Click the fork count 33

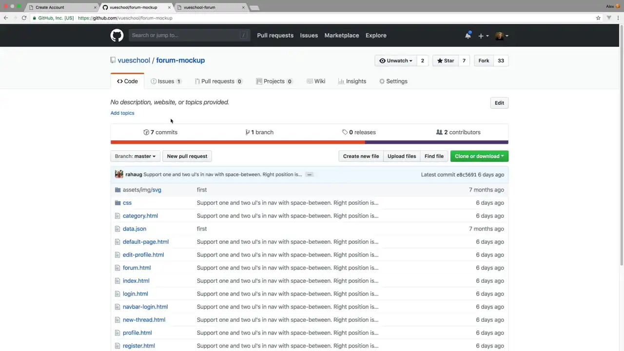coord(501,61)
